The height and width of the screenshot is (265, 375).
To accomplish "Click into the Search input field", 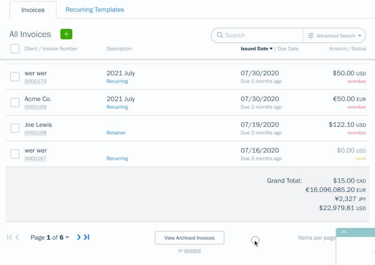I will (262, 35).
